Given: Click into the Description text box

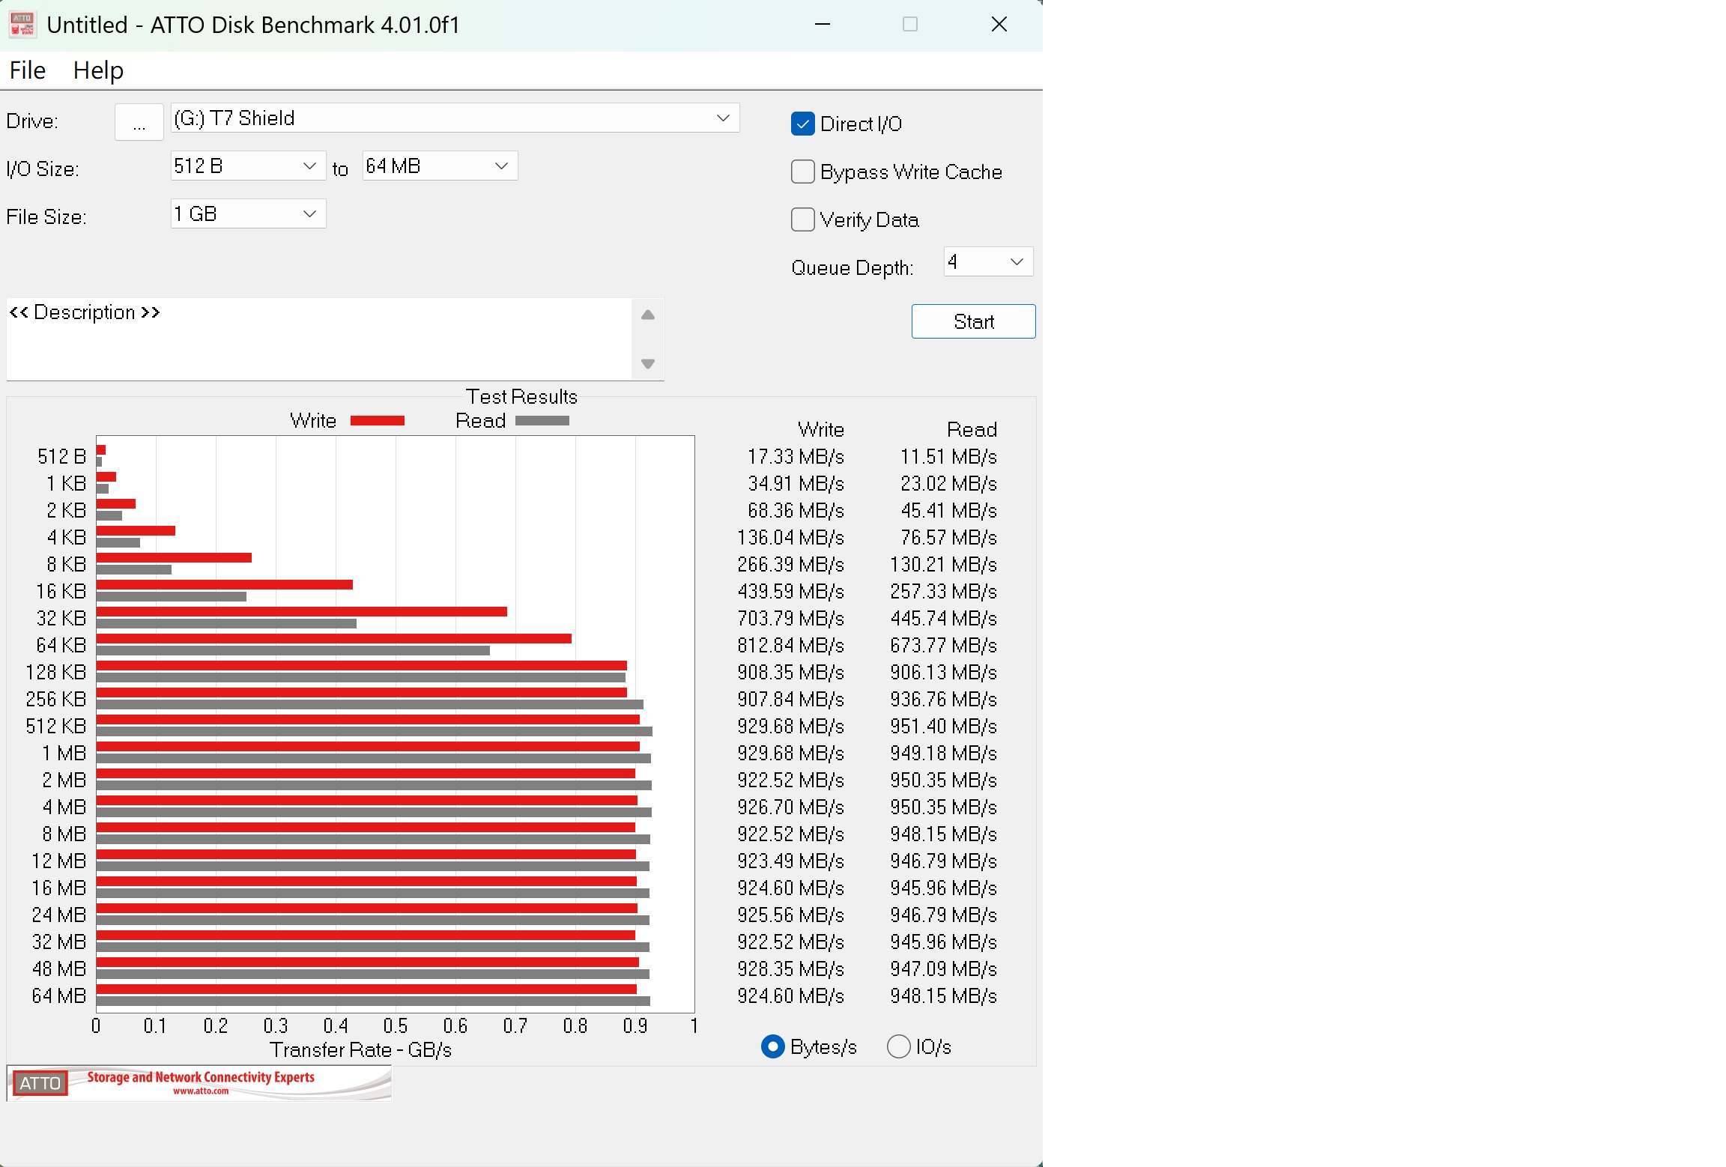Looking at the screenshot, I should click(x=319, y=339).
